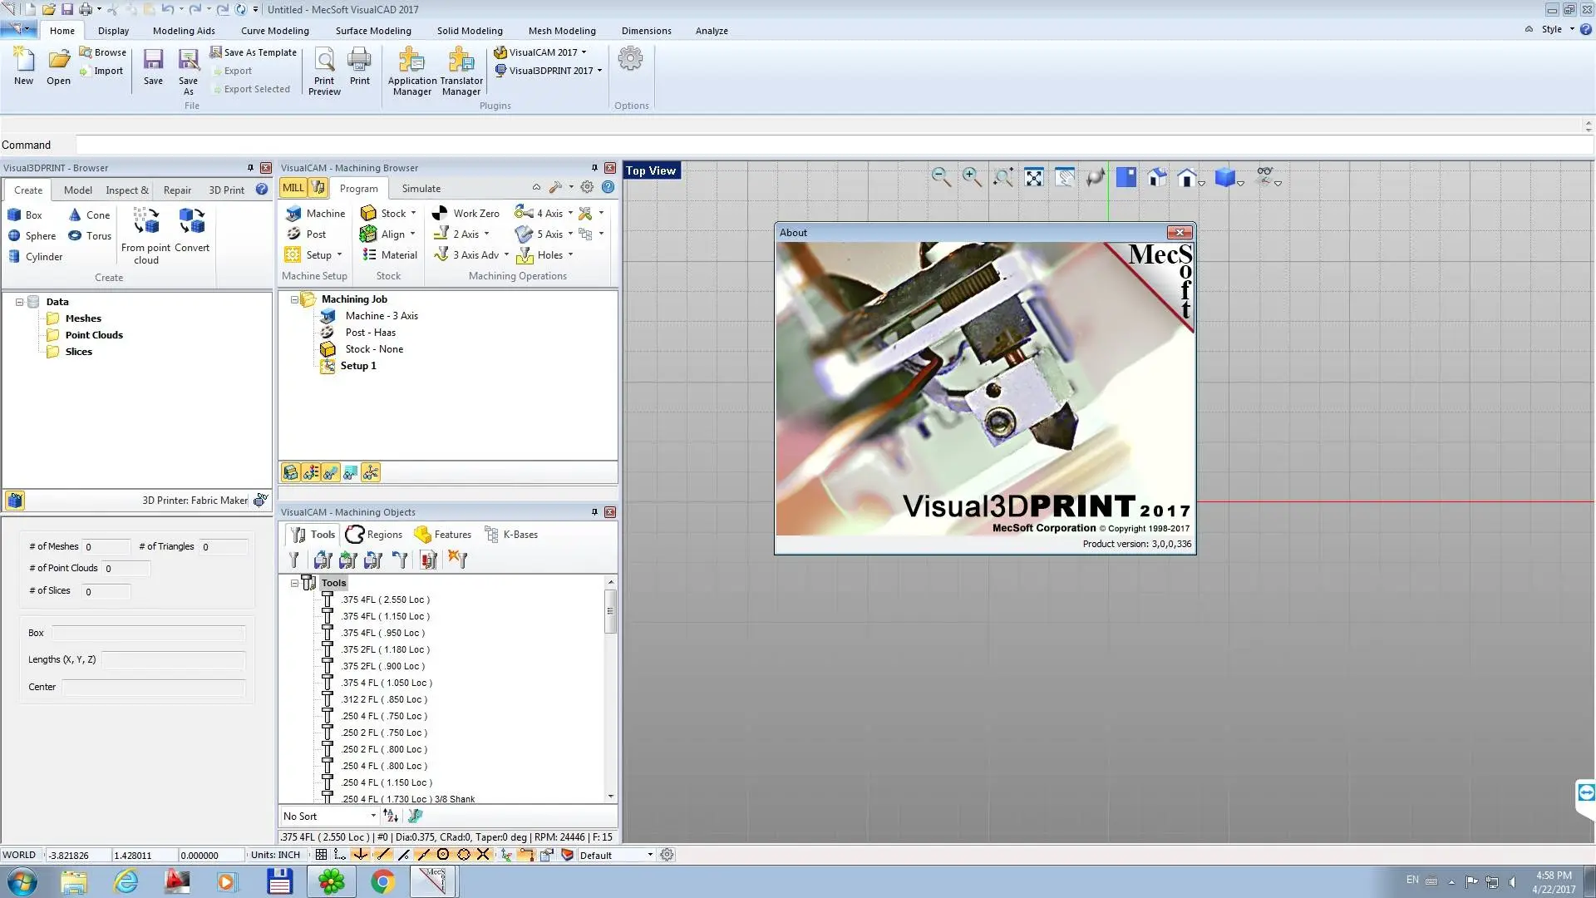Collapse the Data tree node
The image size is (1596, 898).
coord(20,302)
